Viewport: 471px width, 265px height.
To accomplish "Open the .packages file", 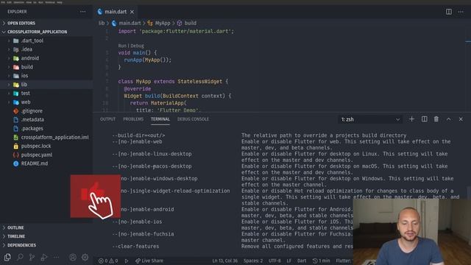I will coord(46,128).
